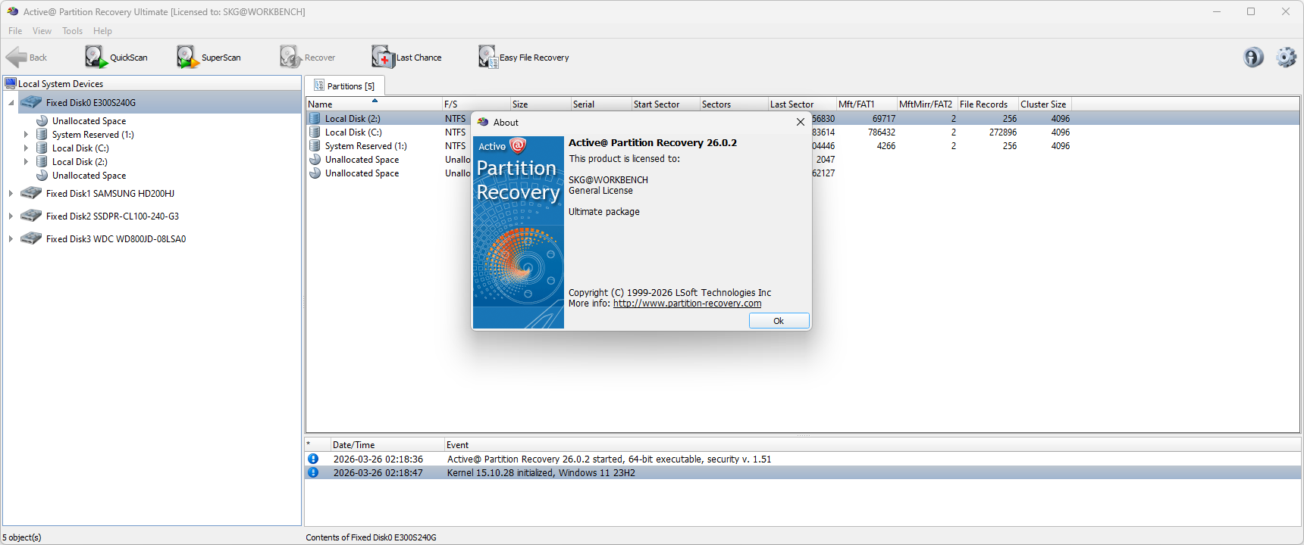This screenshot has height=545, width=1304.
Task: Click the Cluster Size column header
Action: point(1045,104)
